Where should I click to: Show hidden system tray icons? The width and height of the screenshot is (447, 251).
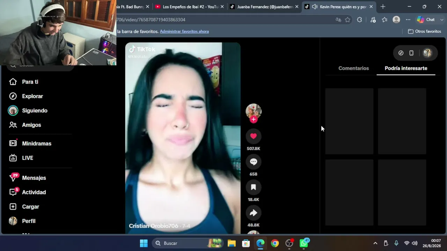coord(375,243)
